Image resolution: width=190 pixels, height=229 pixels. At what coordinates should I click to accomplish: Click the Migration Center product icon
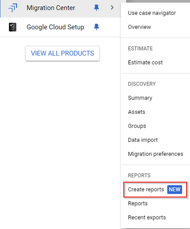13,8
